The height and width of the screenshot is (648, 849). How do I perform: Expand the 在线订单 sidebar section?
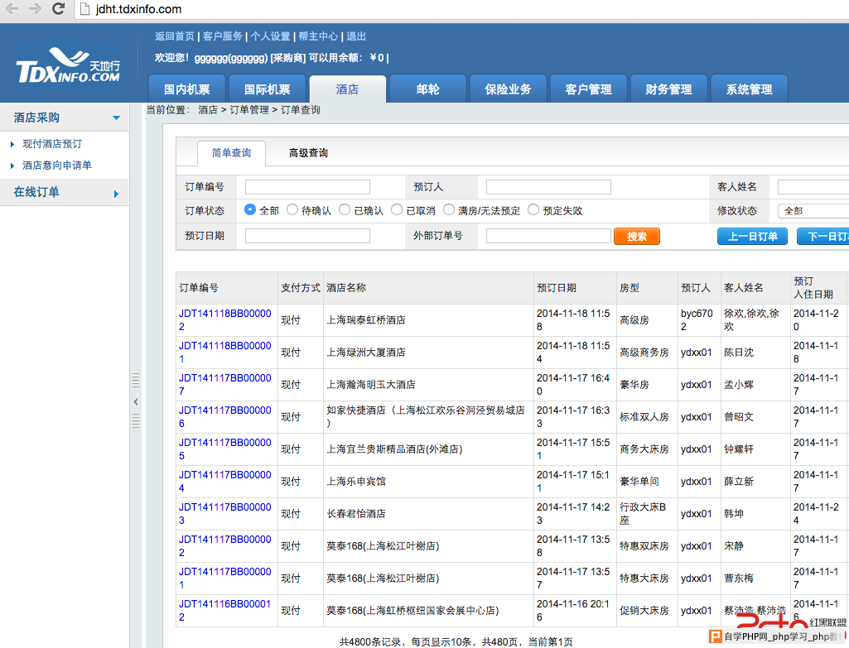tap(116, 194)
